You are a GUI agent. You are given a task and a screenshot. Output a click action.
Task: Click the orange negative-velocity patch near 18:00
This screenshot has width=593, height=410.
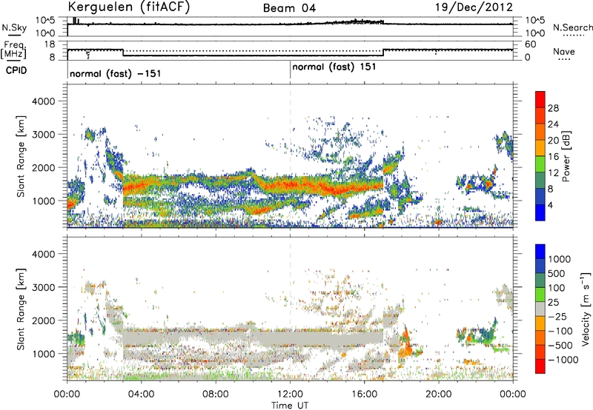405,346
